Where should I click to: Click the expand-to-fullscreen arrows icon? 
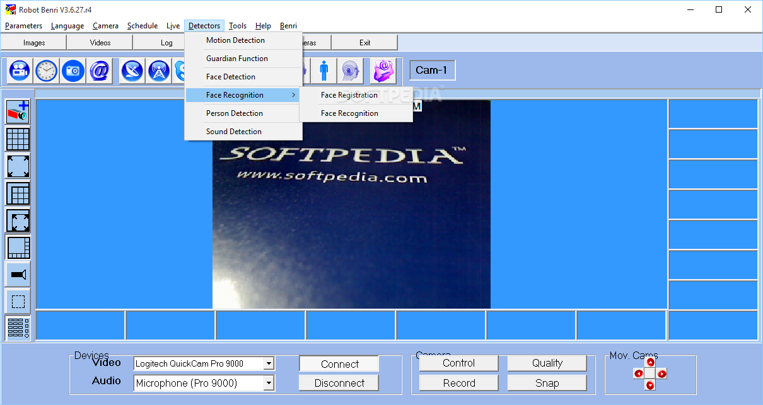click(x=18, y=166)
